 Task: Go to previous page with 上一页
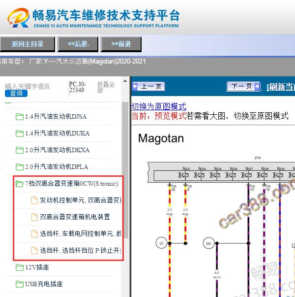(148, 87)
